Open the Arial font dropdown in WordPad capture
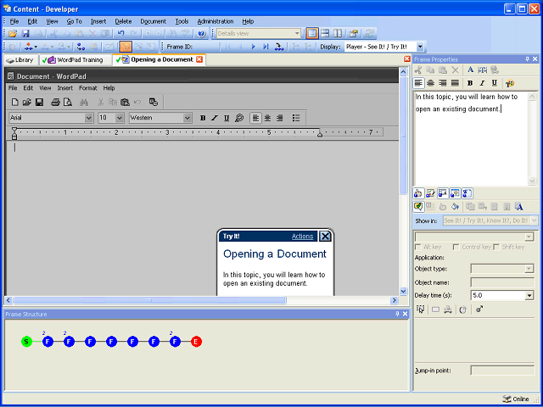This screenshot has height=407, width=543. pyautogui.click(x=88, y=118)
